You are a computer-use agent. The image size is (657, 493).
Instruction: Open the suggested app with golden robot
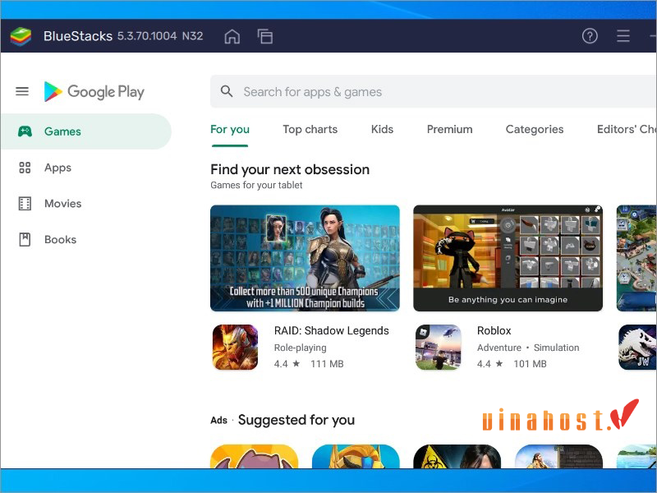coord(356,456)
